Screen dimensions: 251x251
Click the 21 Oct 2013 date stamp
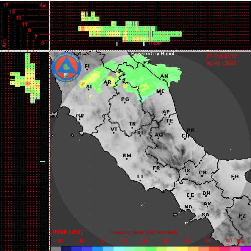[x=221, y=56]
